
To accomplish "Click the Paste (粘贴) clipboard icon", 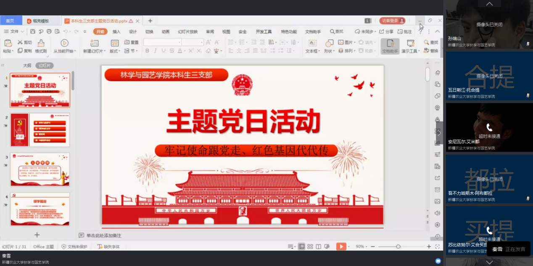I will [x=8, y=43].
